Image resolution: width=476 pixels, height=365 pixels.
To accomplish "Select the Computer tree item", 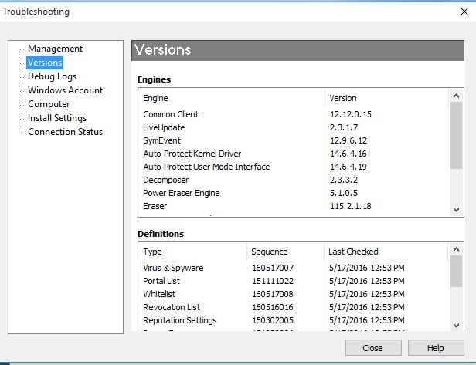I will [49, 104].
